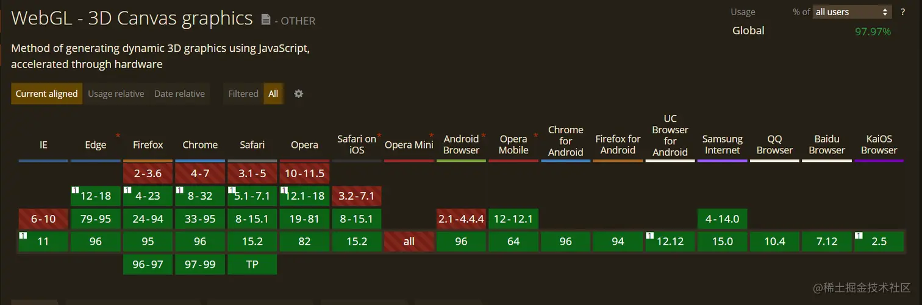This screenshot has width=922, height=305.
Task: Click the IE 6-10 cell
Action: point(43,219)
